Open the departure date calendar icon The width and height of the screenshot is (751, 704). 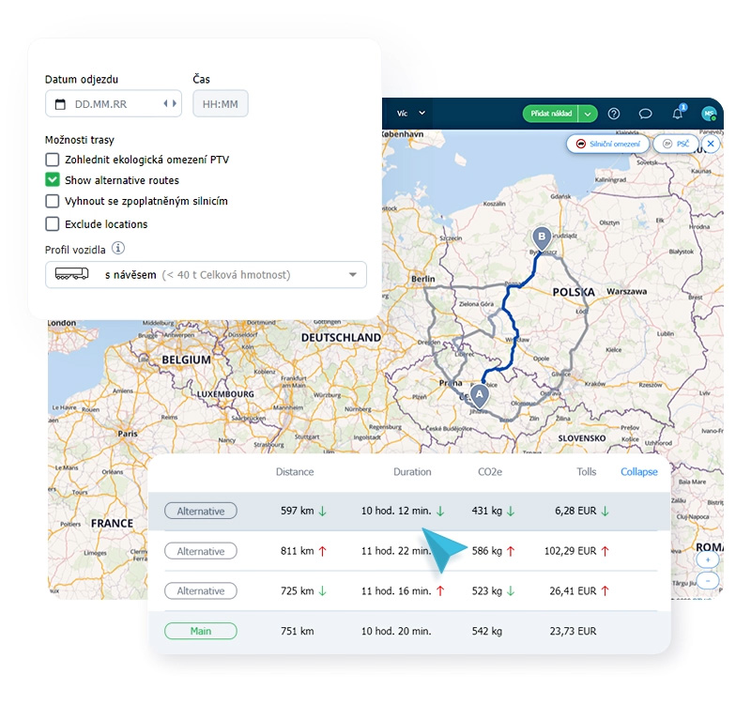[60, 104]
